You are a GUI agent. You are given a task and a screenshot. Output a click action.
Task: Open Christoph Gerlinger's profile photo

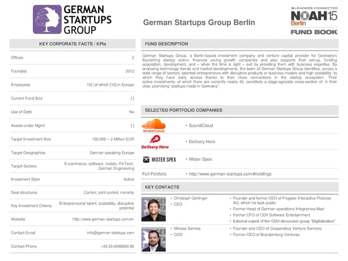(x=153, y=209)
